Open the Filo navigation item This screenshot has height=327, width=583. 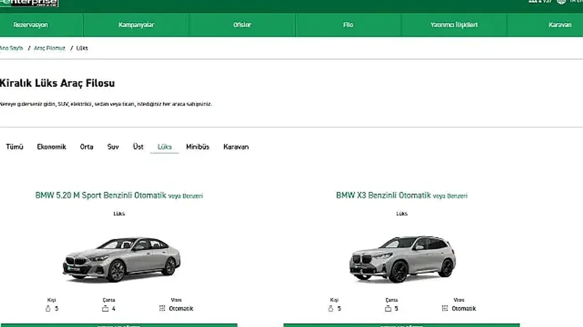(x=348, y=25)
